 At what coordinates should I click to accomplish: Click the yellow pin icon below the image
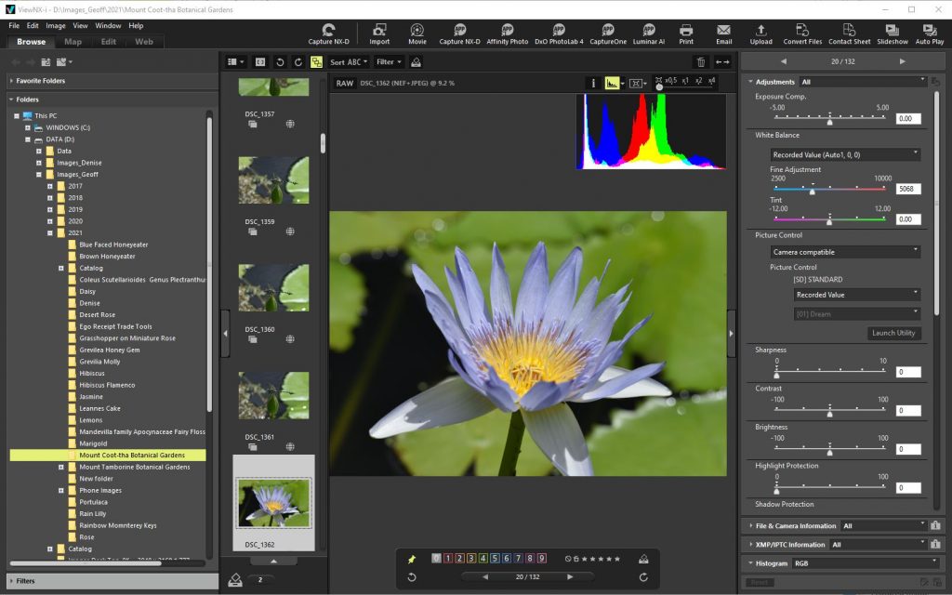pyautogui.click(x=412, y=559)
